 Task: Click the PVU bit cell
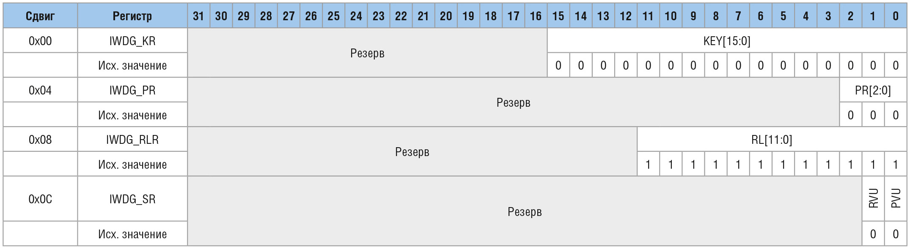(x=896, y=198)
